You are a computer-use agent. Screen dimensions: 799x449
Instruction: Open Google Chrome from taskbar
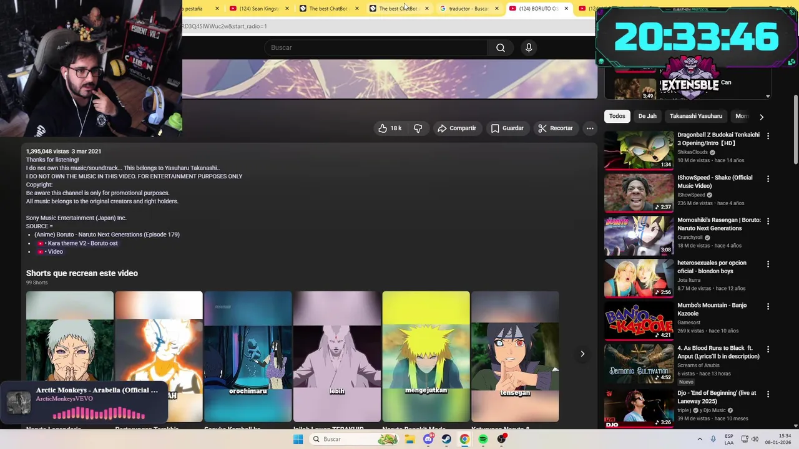tap(464, 439)
